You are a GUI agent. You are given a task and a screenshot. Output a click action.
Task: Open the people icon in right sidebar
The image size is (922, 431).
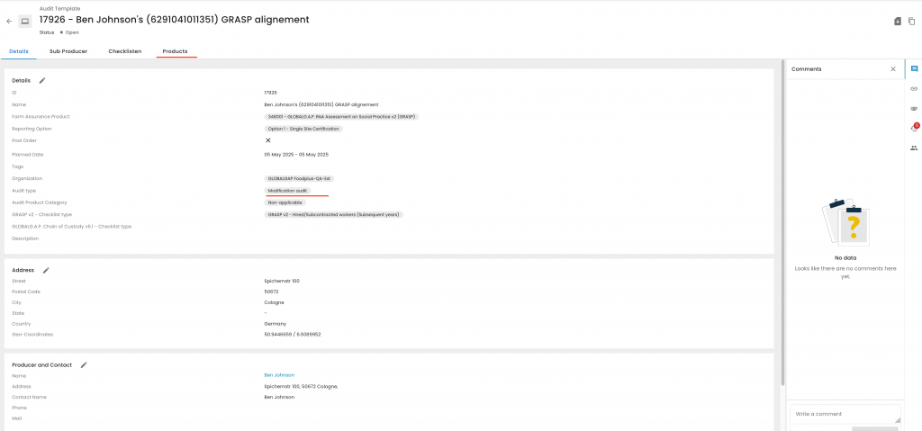[914, 148]
